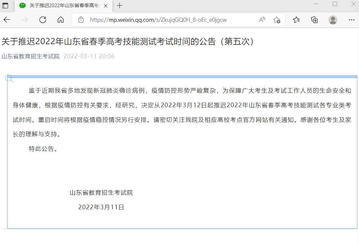Add this page to favorites
The height and width of the screenshot is (244, 359).
coord(277,20)
